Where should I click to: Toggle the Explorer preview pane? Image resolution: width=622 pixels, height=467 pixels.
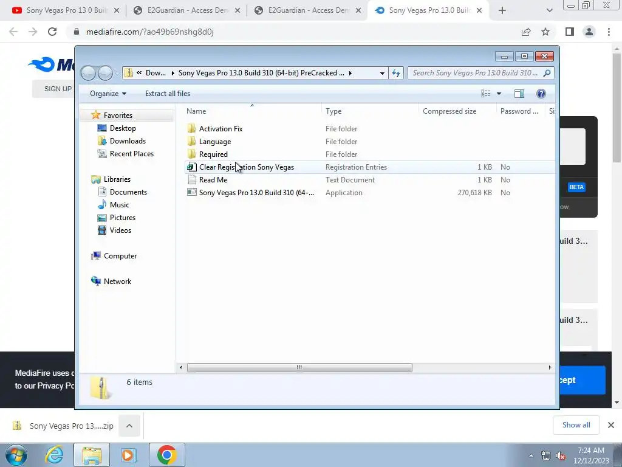coord(519,93)
